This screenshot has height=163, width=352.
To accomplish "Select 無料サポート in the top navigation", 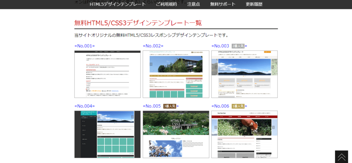I will click(223, 4).
